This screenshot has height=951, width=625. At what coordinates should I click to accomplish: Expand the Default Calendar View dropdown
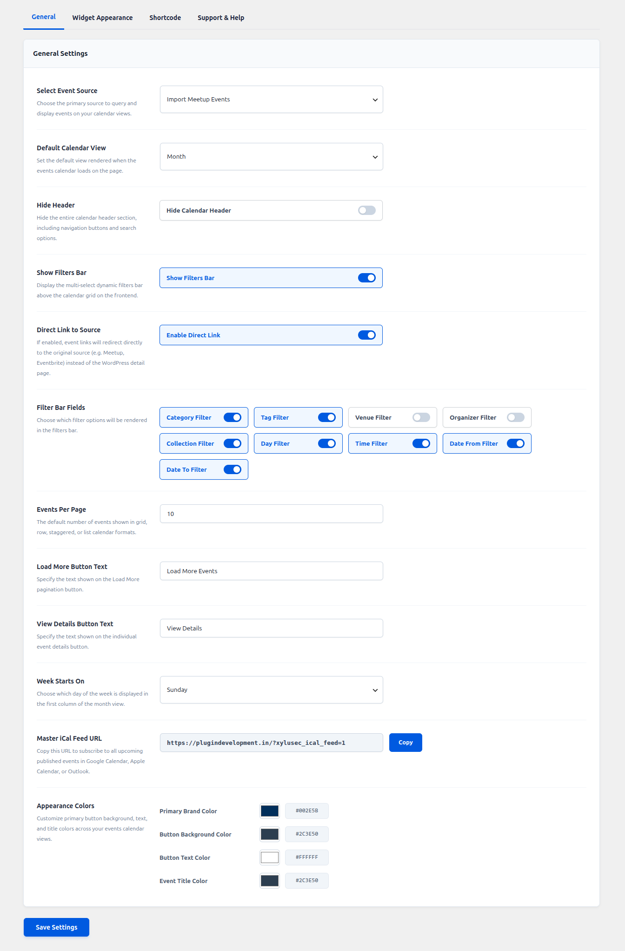(272, 156)
